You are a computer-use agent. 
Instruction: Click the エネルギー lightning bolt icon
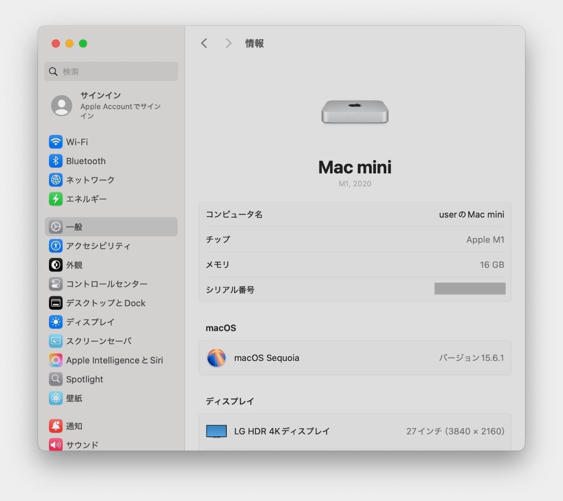(x=56, y=199)
